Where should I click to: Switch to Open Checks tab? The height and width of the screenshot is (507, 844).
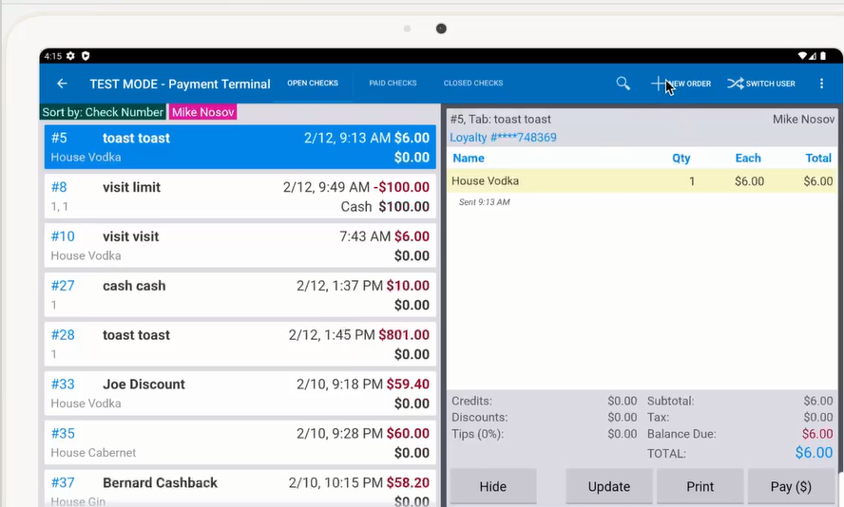point(313,83)
